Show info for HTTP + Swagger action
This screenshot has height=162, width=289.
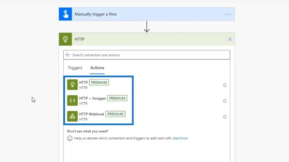pyautogui.click(x=225, y=101)
